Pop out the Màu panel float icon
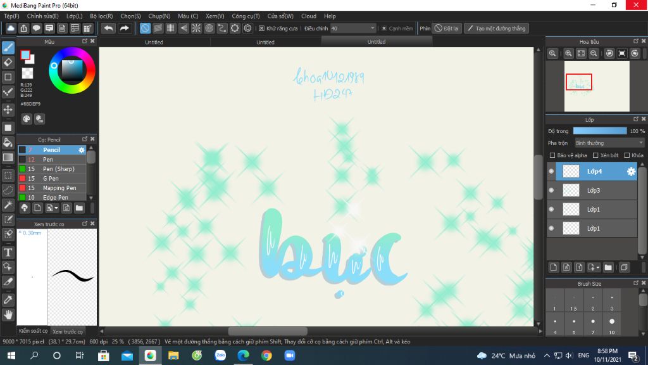This screenshot has width=648, height=365. click(x=85, y=41)
